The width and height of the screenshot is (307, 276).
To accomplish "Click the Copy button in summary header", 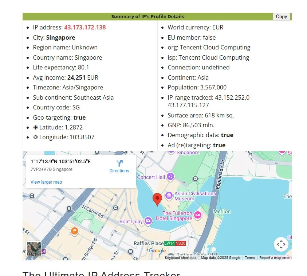I will point(282,17).
